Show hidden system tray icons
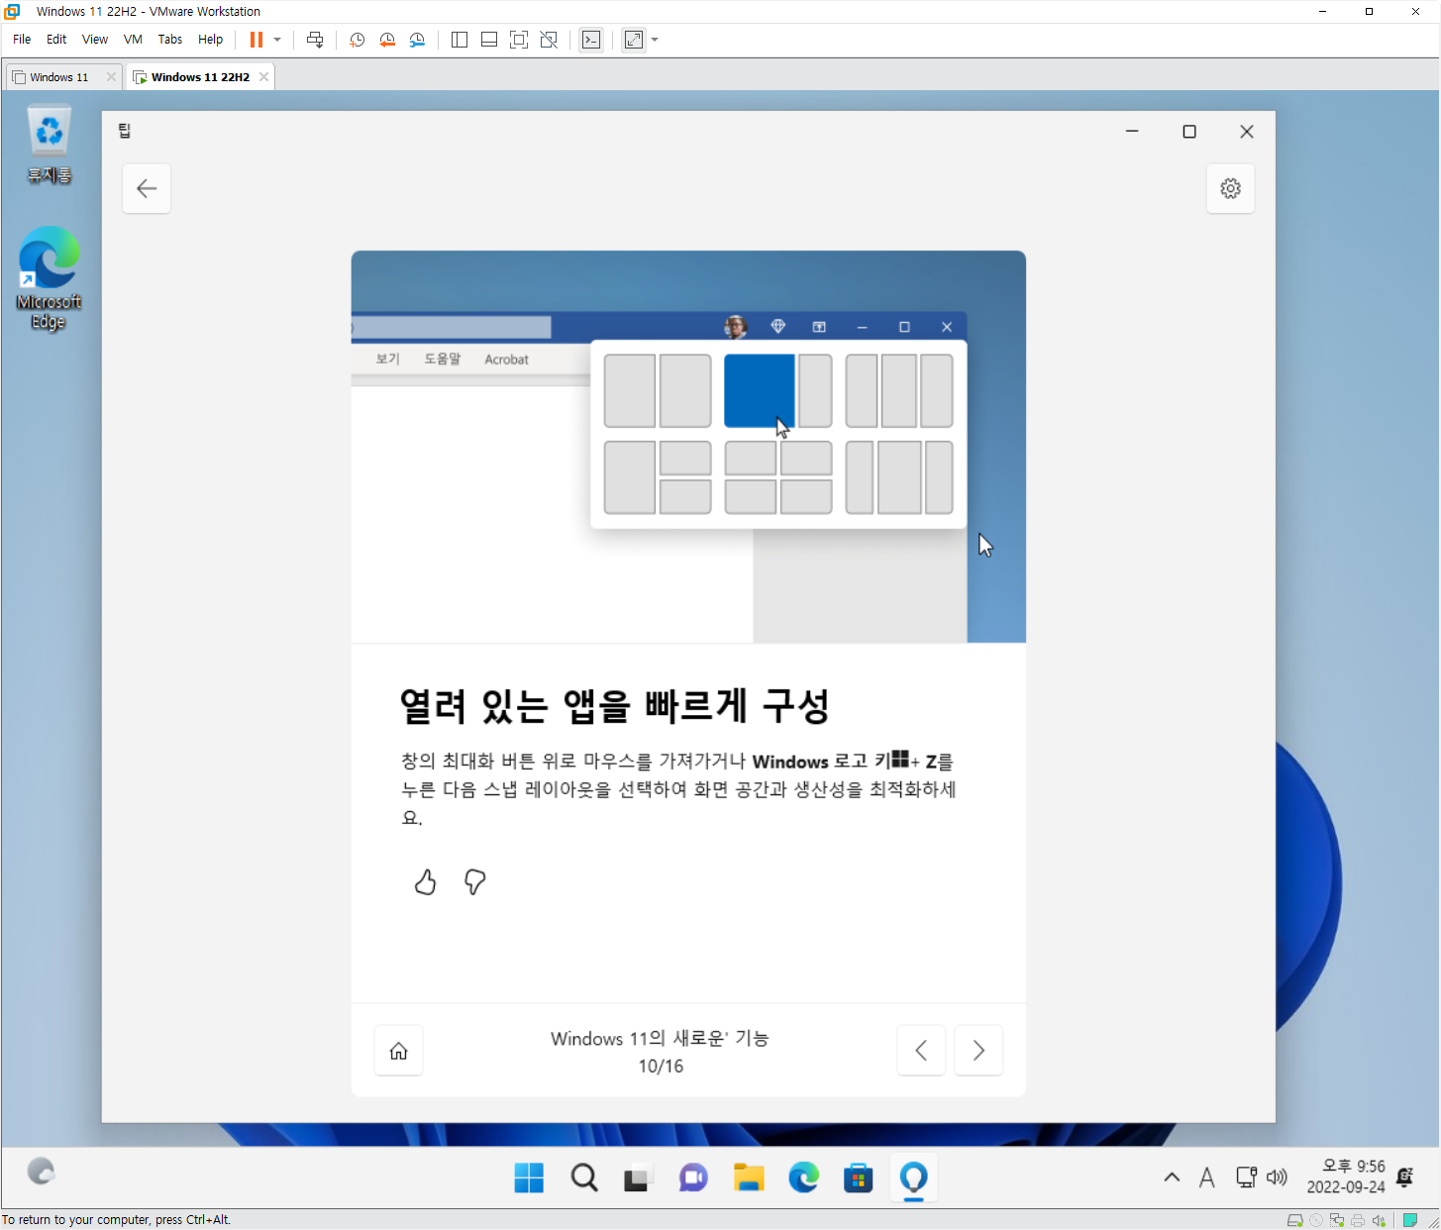Viewport: 1441px width, 1230px height. [x=1172, y=1178]
